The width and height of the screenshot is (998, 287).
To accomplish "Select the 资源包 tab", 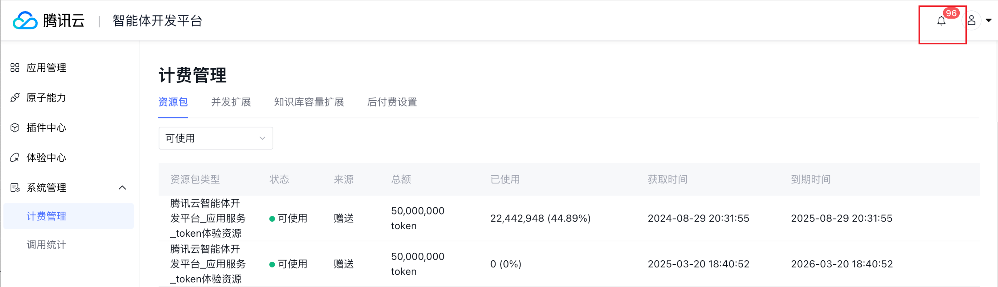I will coord(173,102).
